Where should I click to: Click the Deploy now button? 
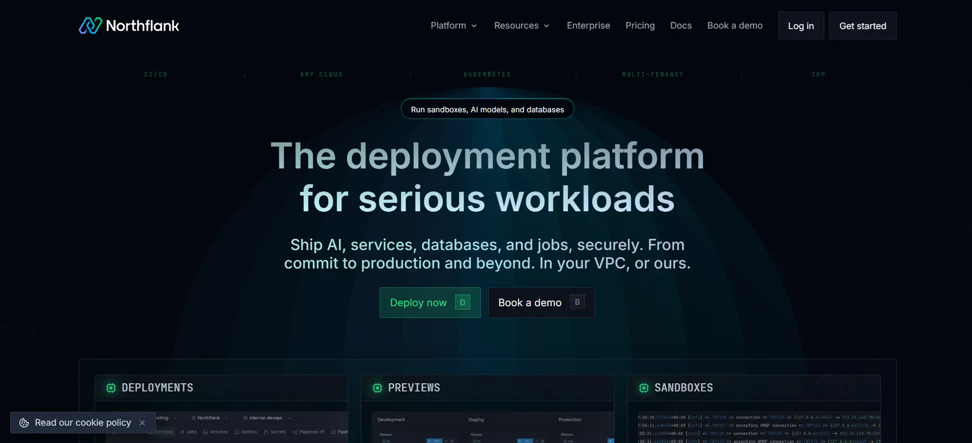(430, 302)
